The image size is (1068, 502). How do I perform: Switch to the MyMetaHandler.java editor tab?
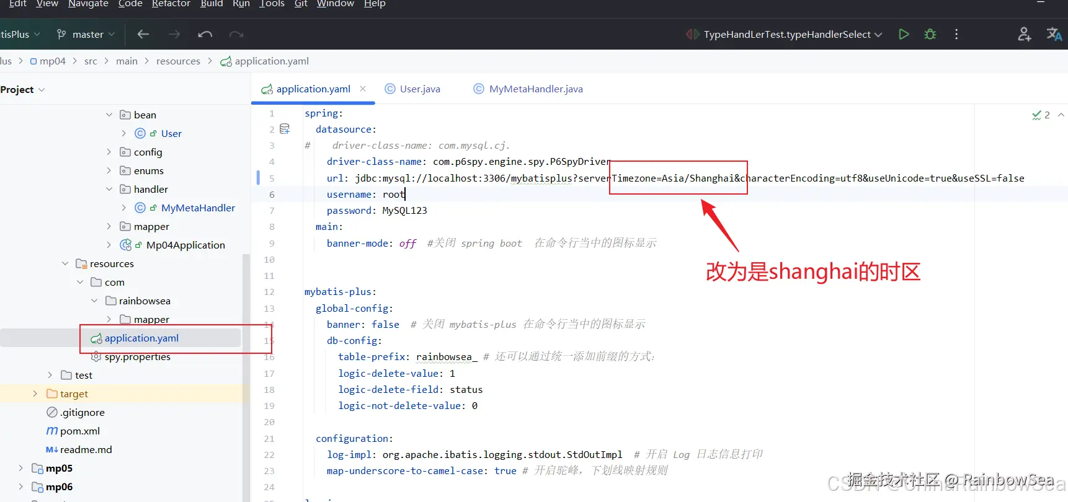click(528, 89)
